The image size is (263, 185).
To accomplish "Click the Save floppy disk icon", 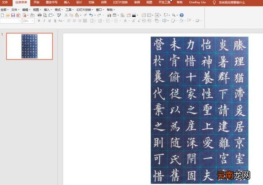I will pyautogui.click(x=13, y=15).
